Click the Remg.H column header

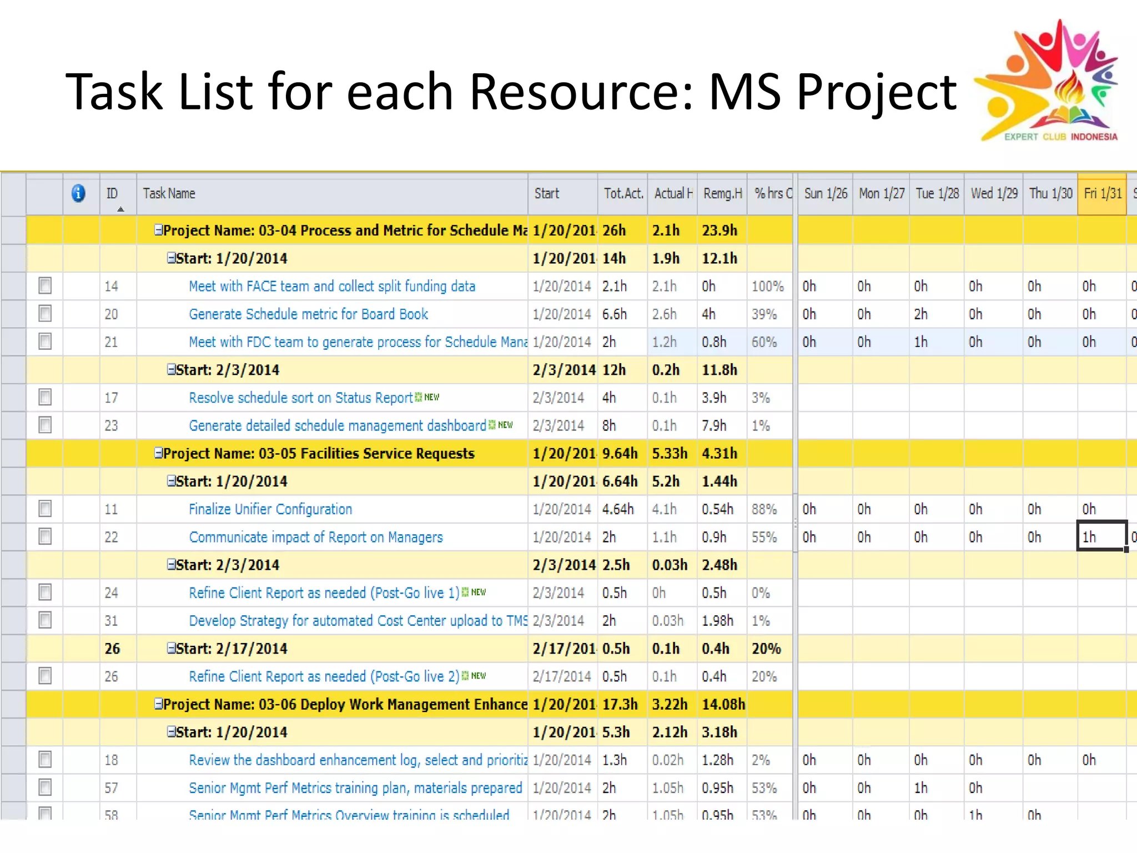click(x=722, y=194)
